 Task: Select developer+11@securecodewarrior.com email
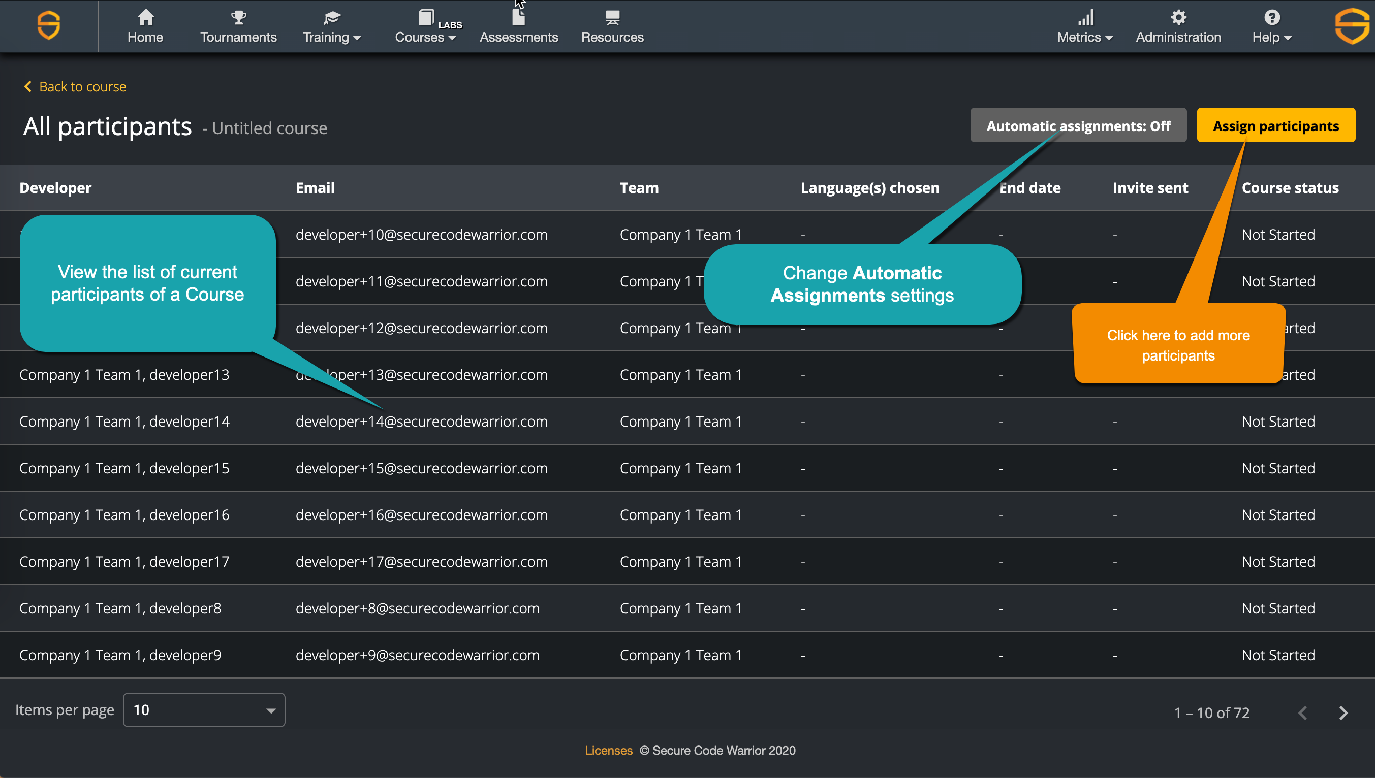pos(421,281)
